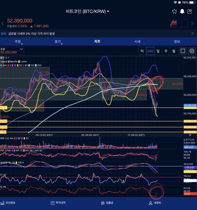Add Bitcoin to favorites with star icon
The width and height of the screenshot is (197, 210).
174,11
